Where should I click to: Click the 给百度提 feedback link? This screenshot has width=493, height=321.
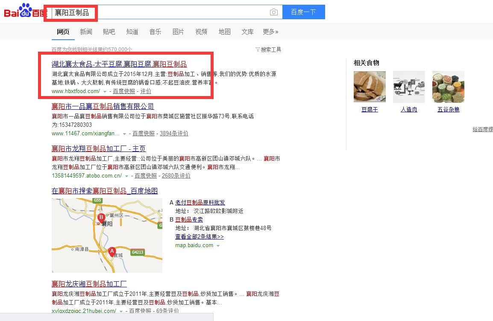(x=483, y=129)
